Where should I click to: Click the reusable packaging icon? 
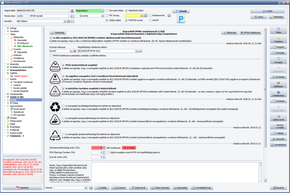[x=55, y=136]
